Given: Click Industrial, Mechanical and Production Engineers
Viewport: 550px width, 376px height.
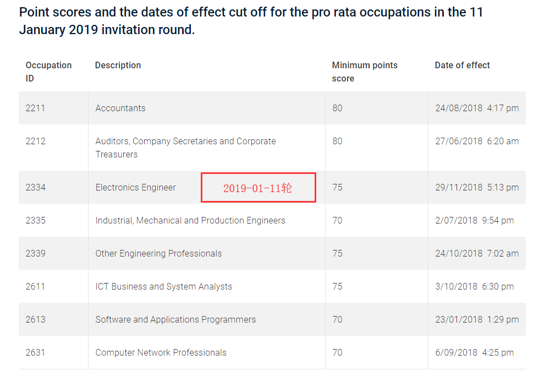Looking at the screenshot, I should point(190,220).
